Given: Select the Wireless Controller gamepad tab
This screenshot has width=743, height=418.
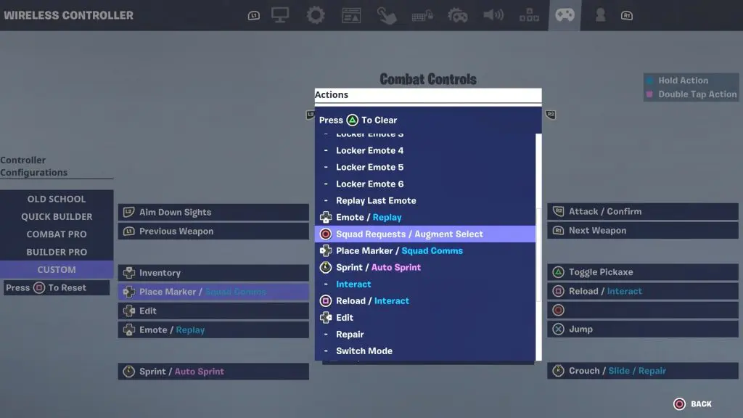Looking at the screenshot, I should [565, 15].
